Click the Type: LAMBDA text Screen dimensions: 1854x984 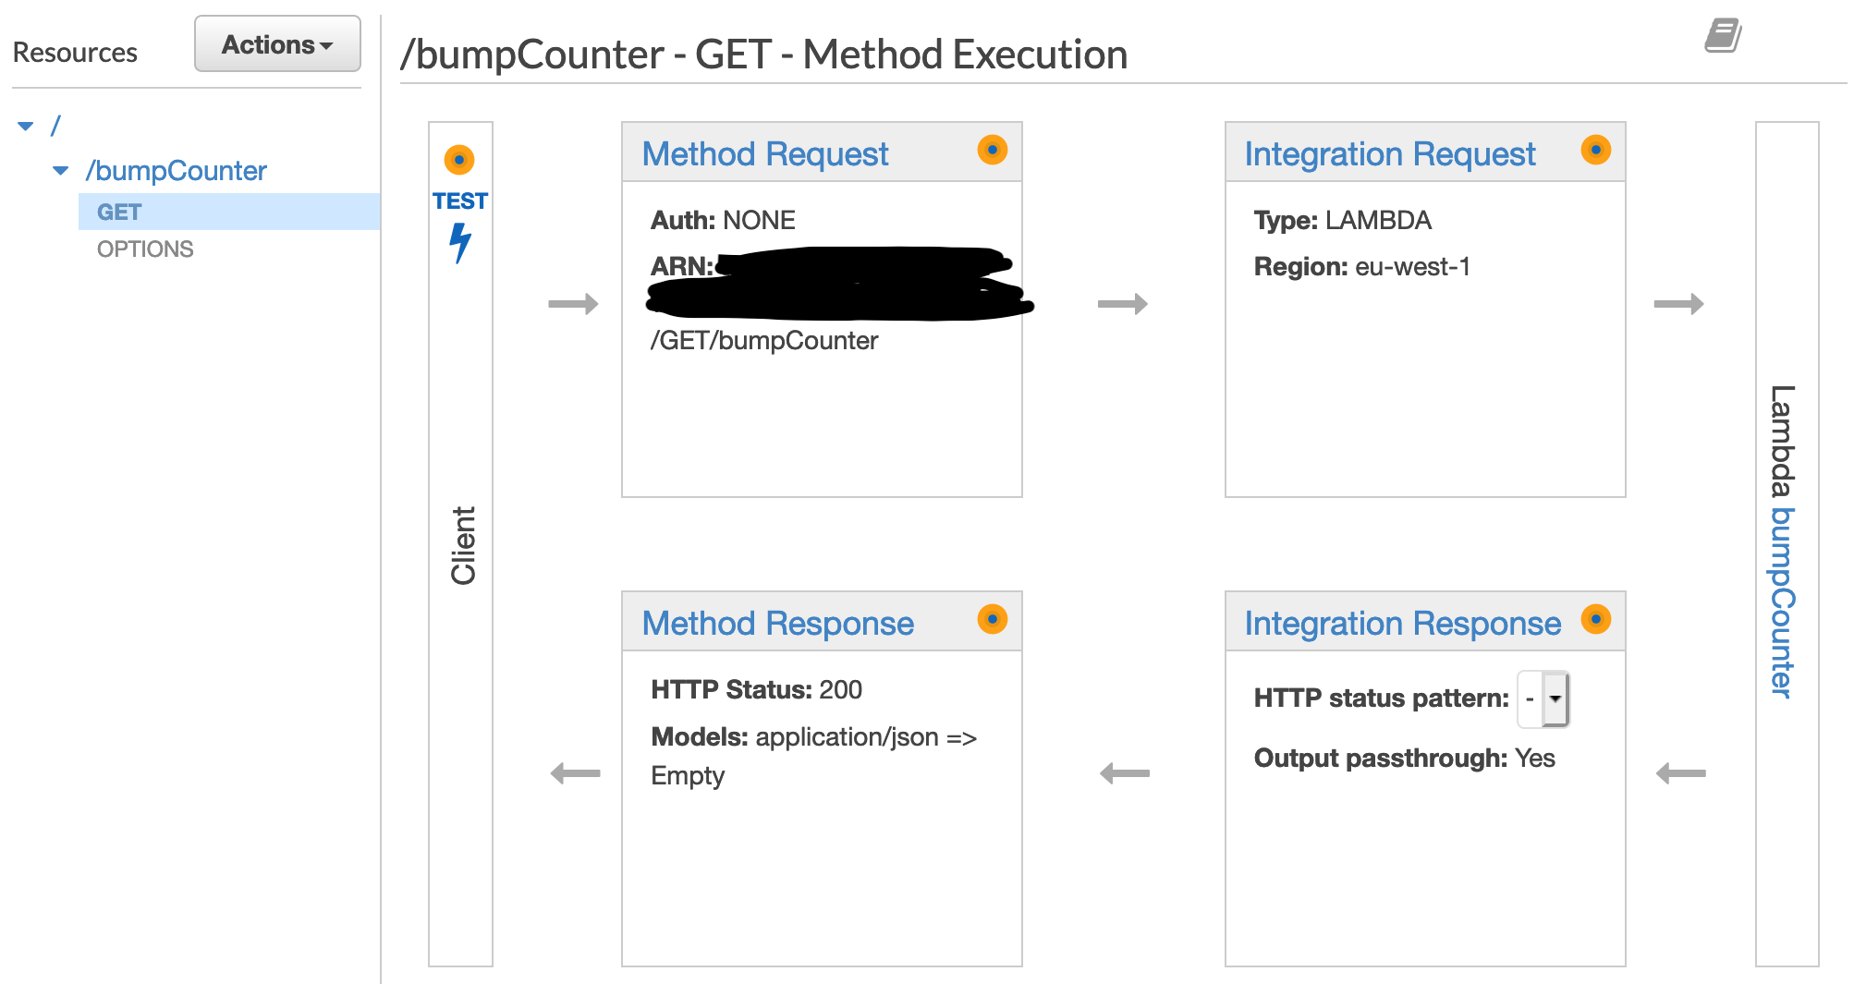1342,220
